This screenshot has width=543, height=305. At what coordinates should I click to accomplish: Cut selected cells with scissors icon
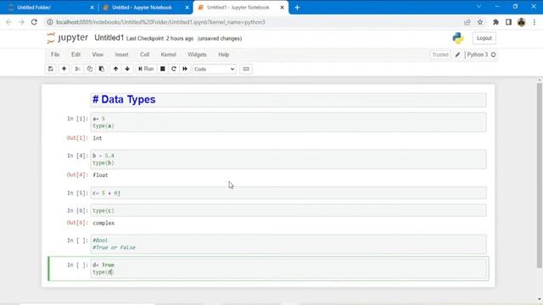tap(77, 69)
